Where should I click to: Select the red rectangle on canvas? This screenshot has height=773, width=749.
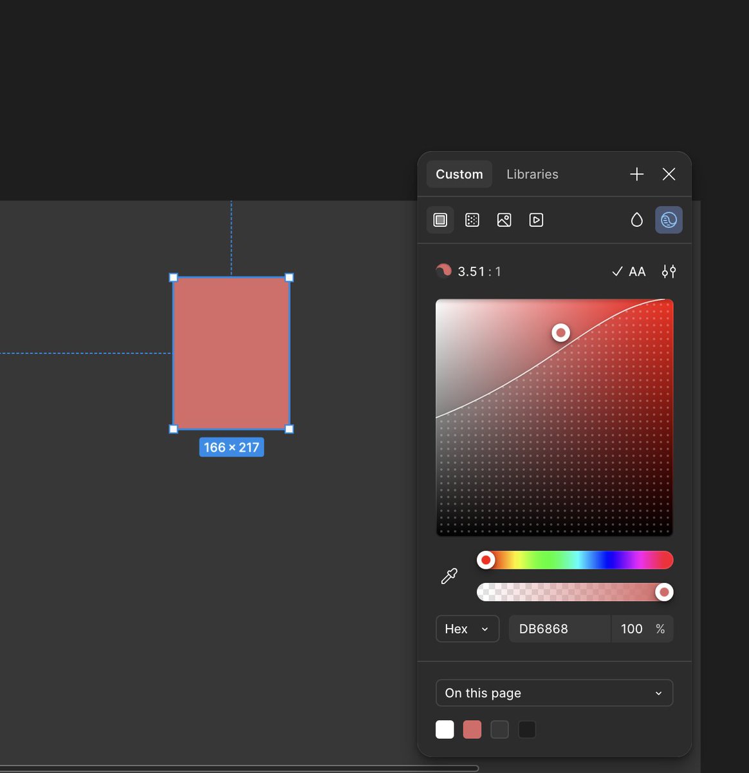pyautogui.click(x=231, y=353)
